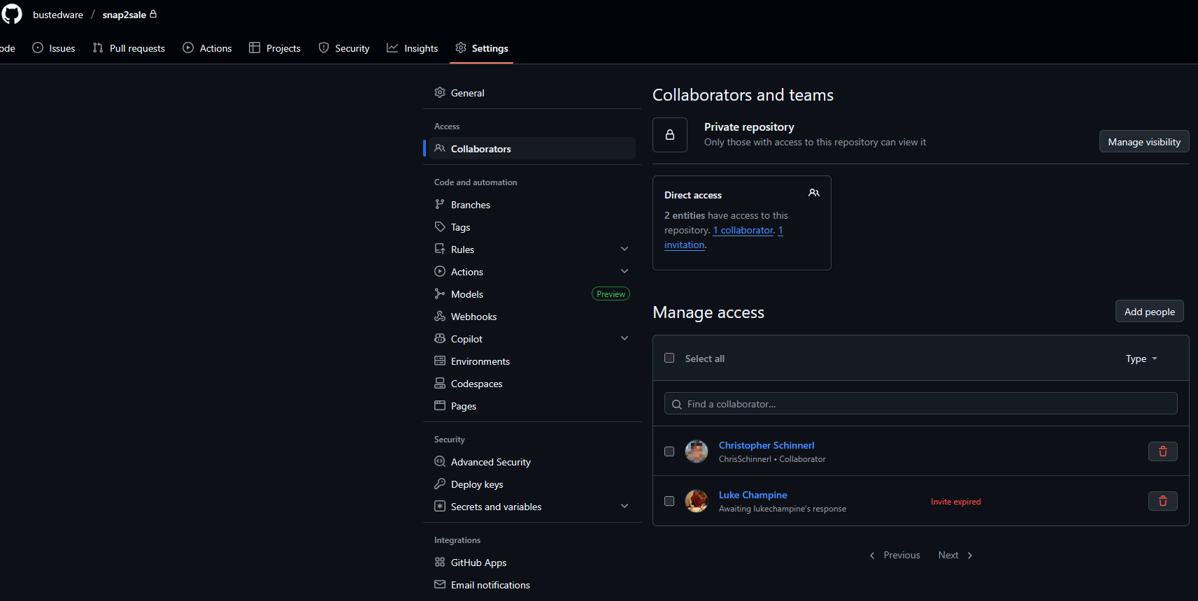This screenshot has width=1198, height=601.
Task: Click the GitHub Octocat logo
Action: (x=12, y=14)
